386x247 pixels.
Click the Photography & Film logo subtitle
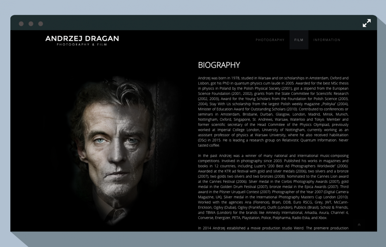click(x=82, y=45)
